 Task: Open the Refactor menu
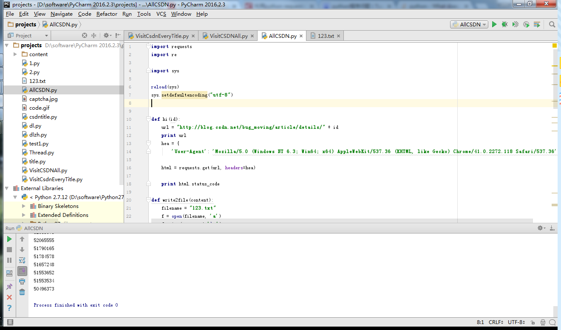(107, 14)
